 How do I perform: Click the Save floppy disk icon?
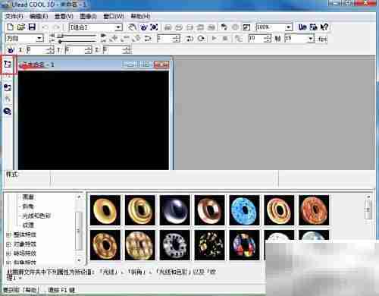click(32, 27)
